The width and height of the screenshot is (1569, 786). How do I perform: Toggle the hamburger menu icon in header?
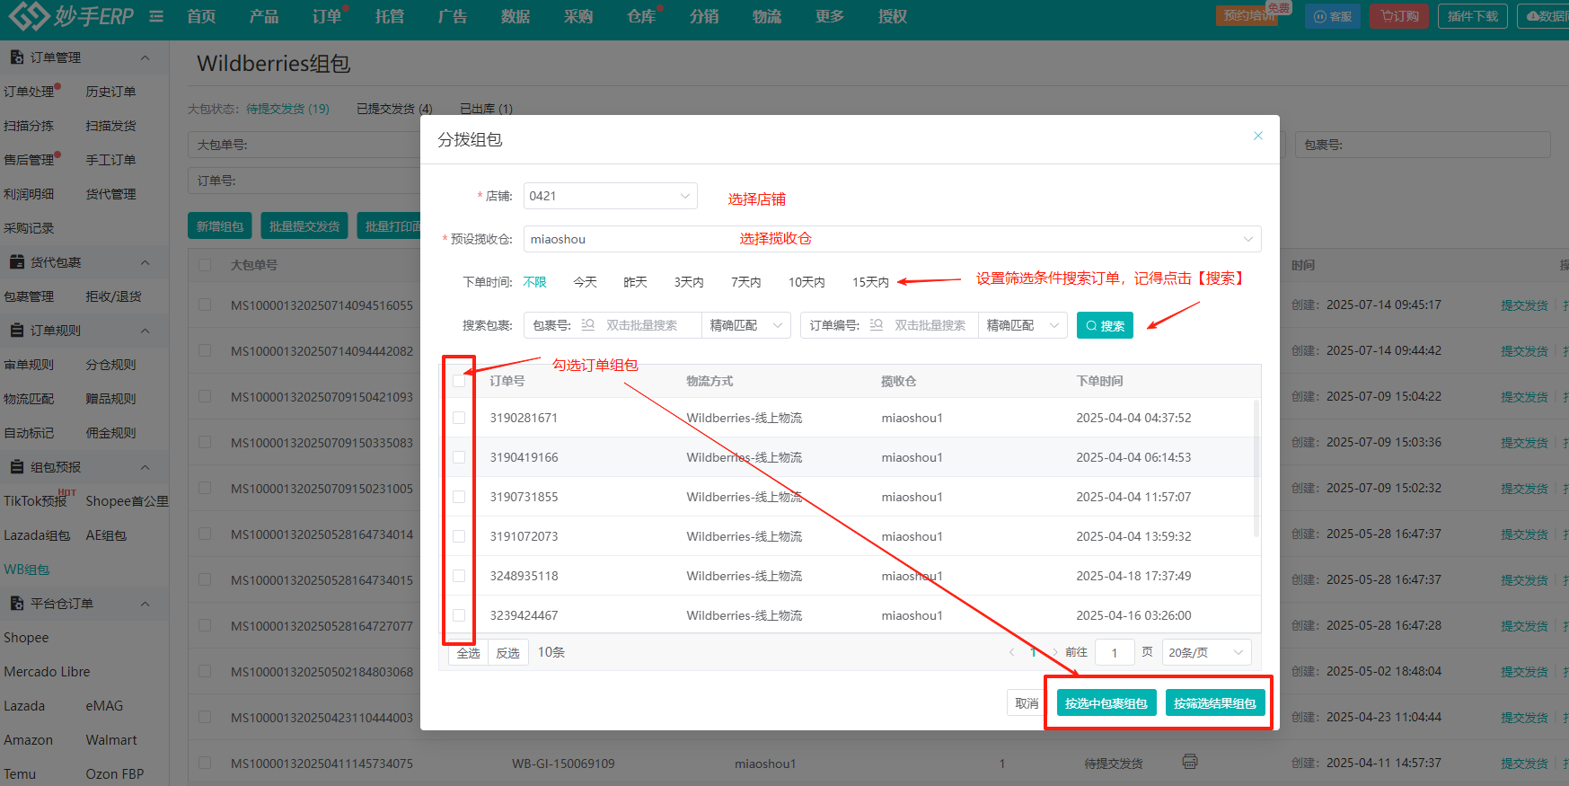pos(156,16)
